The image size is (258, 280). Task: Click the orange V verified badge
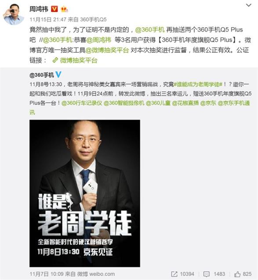pos(55,9)
